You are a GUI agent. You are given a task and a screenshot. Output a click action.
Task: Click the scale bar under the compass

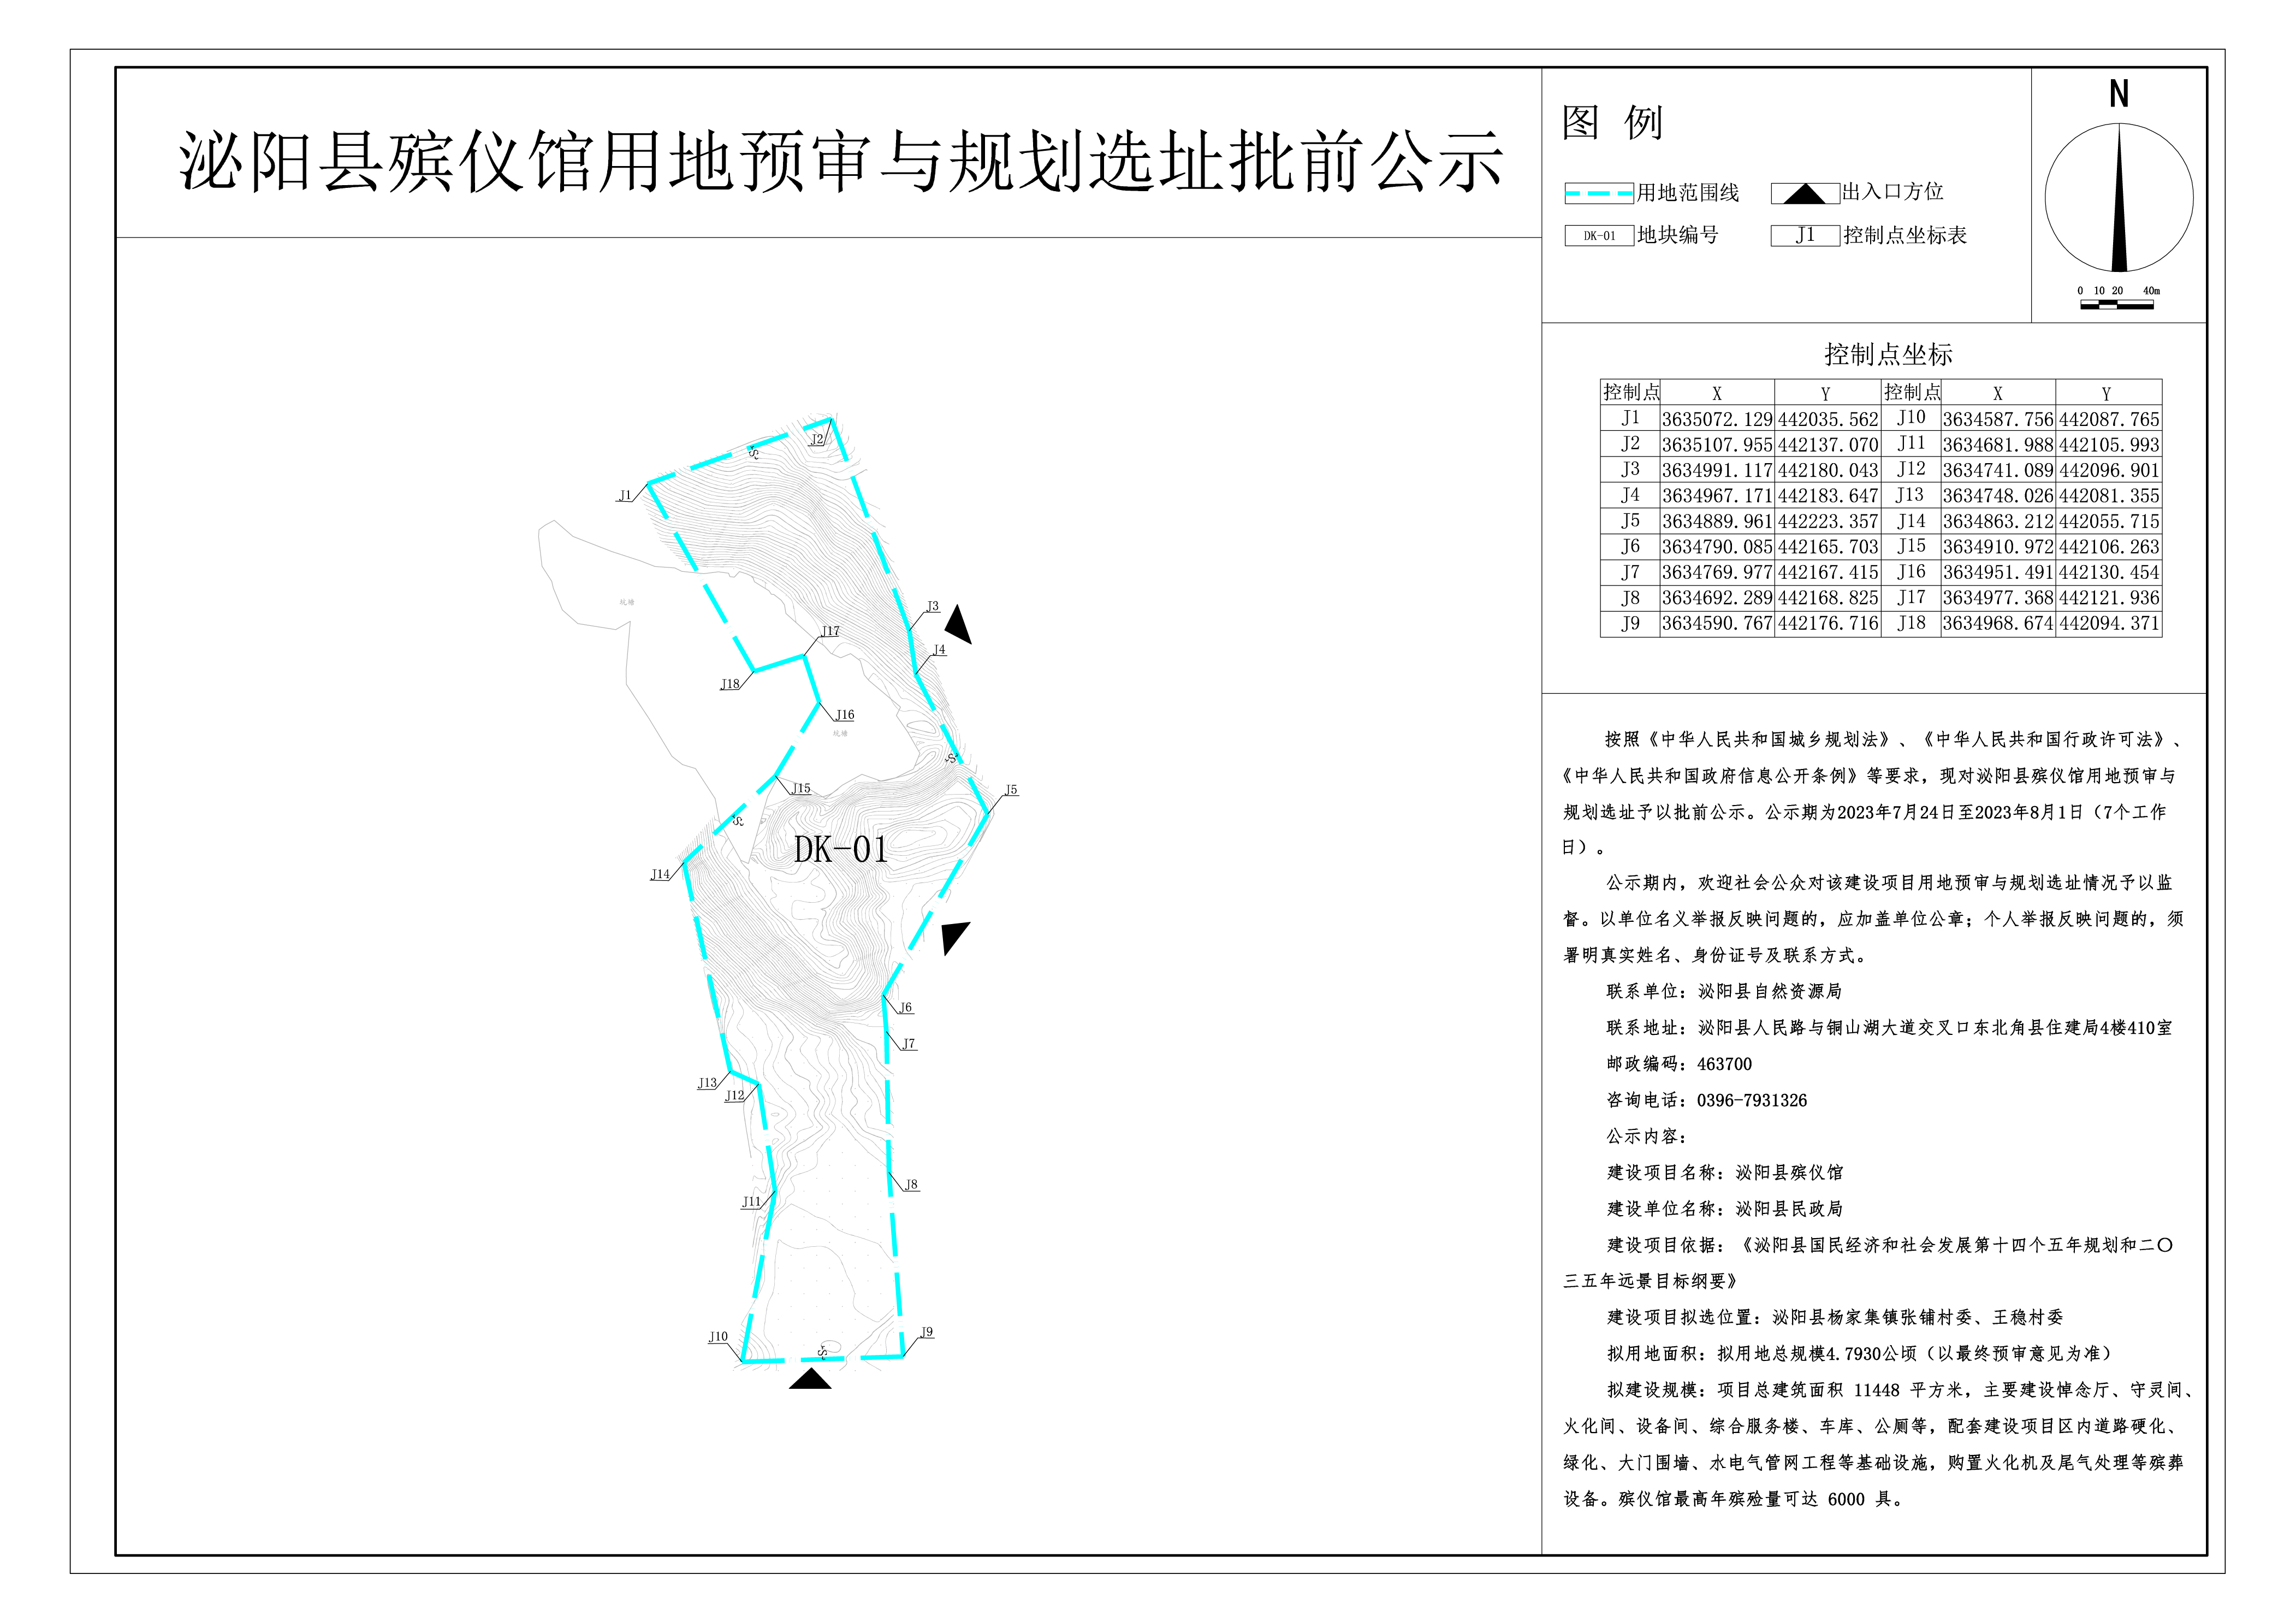coord(2116,304)
